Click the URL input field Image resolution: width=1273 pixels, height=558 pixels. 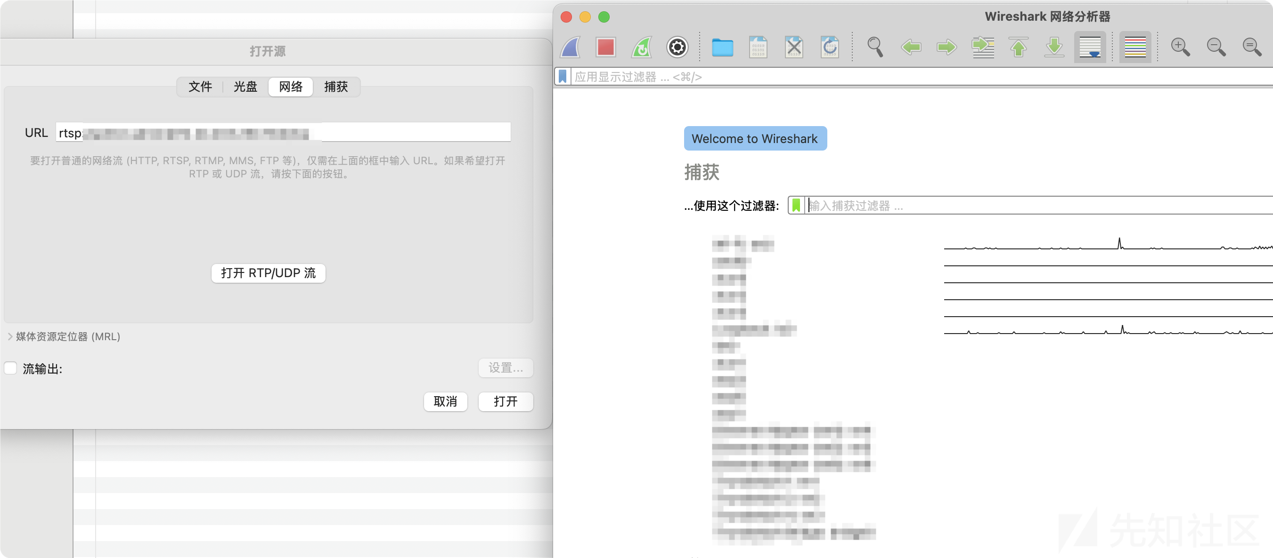(283, 132)
